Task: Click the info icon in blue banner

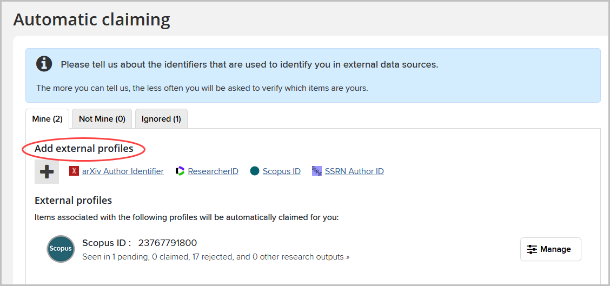Action: (x=44, y=64)
